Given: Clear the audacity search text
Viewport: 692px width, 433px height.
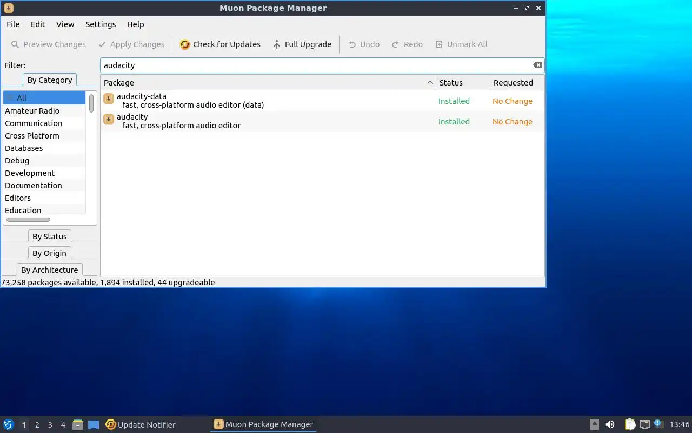Looking at the screenshot, I should [x=537, y=65].
